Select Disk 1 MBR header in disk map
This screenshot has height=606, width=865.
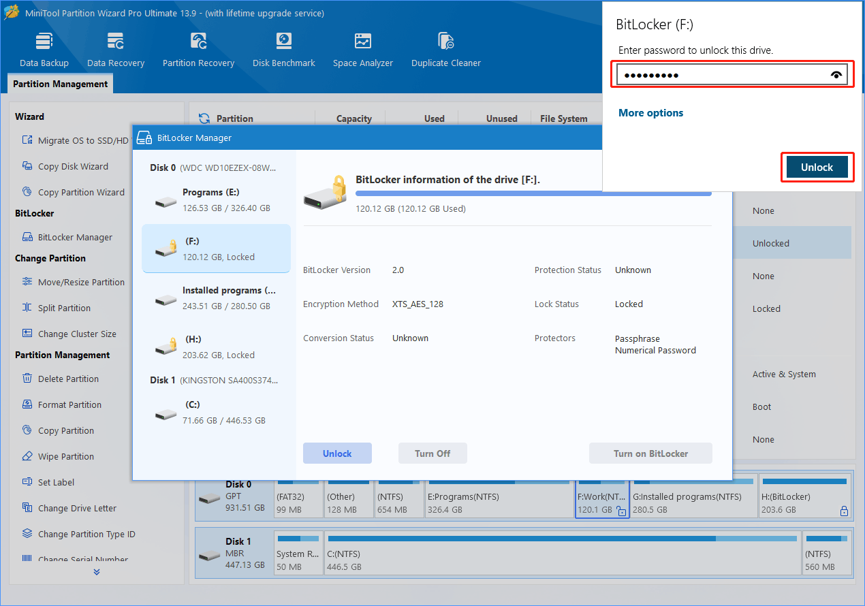234,553
